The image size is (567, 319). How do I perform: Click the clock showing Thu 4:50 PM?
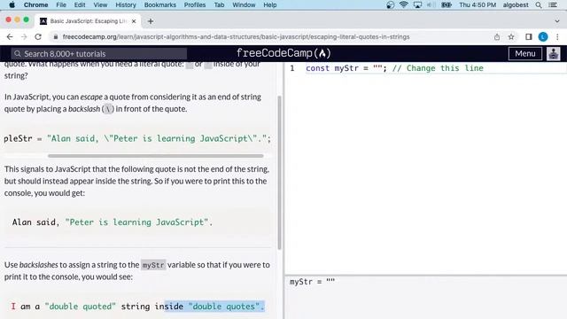click(478, 4)
